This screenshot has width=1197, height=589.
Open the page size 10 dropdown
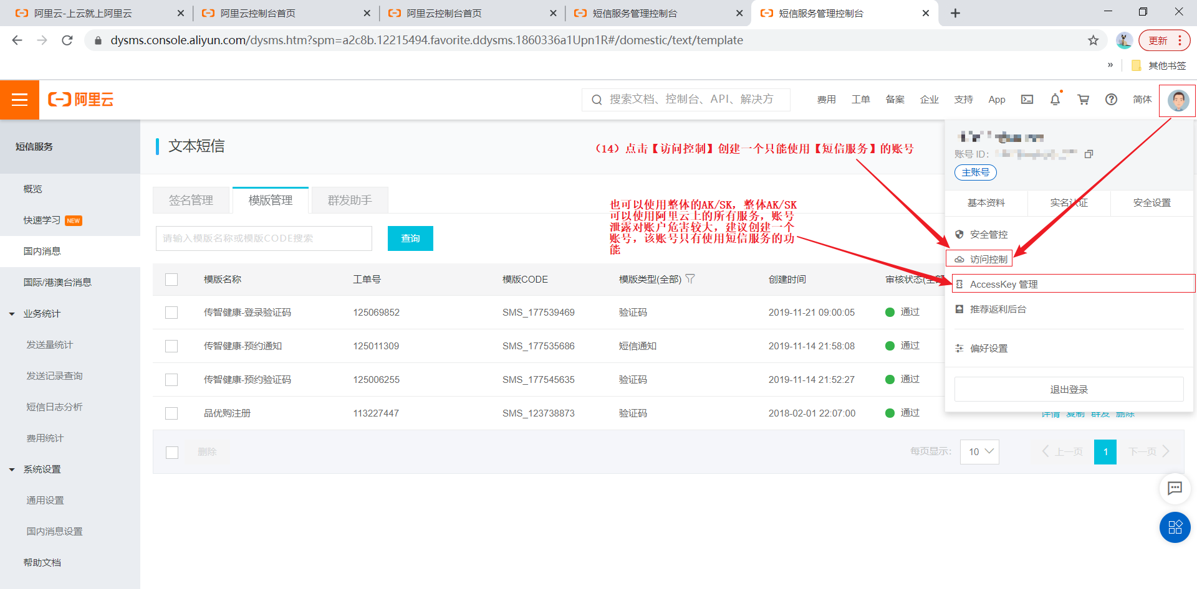click(980, 451)
